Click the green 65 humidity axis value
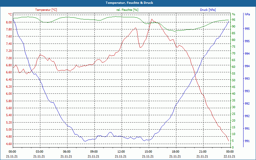The width and height of the screenshot is (256, 160). coord(234,60)
